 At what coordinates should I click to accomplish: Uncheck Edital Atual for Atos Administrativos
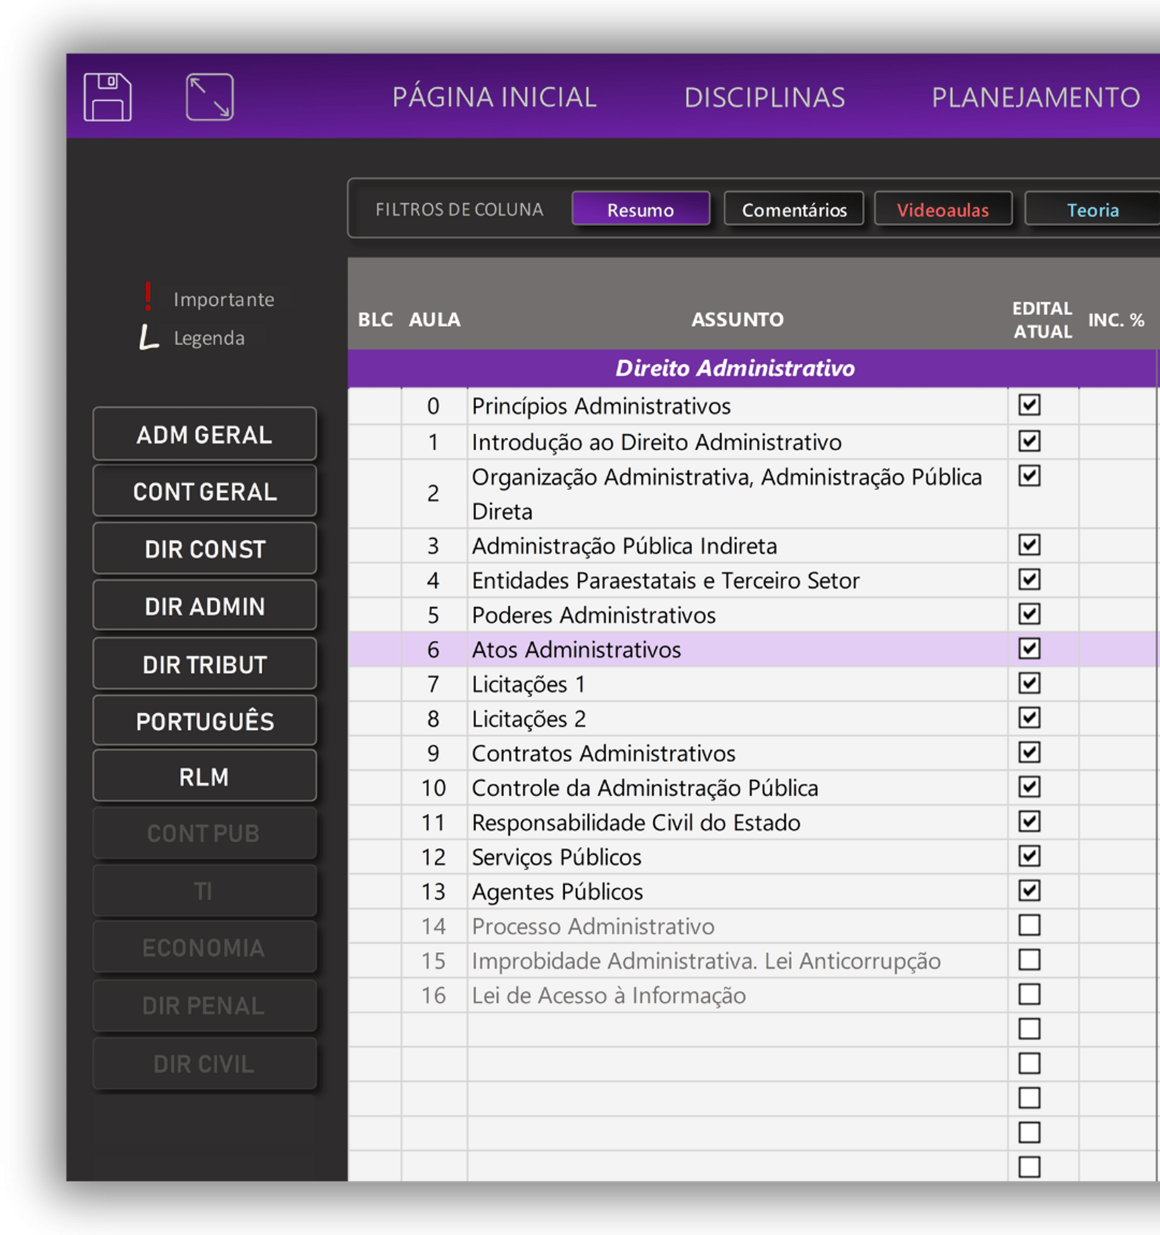1029,648
